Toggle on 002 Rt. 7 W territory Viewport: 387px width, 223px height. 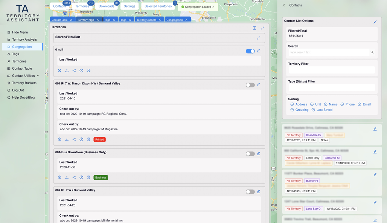[x=250, y=192]
